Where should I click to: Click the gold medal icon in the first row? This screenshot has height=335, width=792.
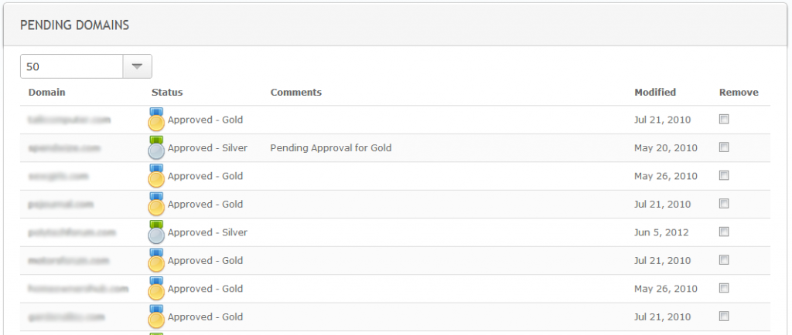[157, 119]
